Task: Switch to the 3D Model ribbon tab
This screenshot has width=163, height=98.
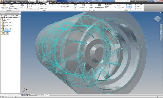Action: click(x=24, y=3)
